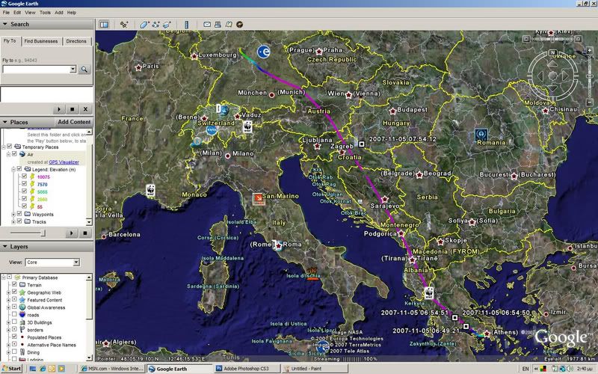Viewport: 598px width, 374px height.
Task: Click the Print toolbar icon
Action: [x=218, y=25]
